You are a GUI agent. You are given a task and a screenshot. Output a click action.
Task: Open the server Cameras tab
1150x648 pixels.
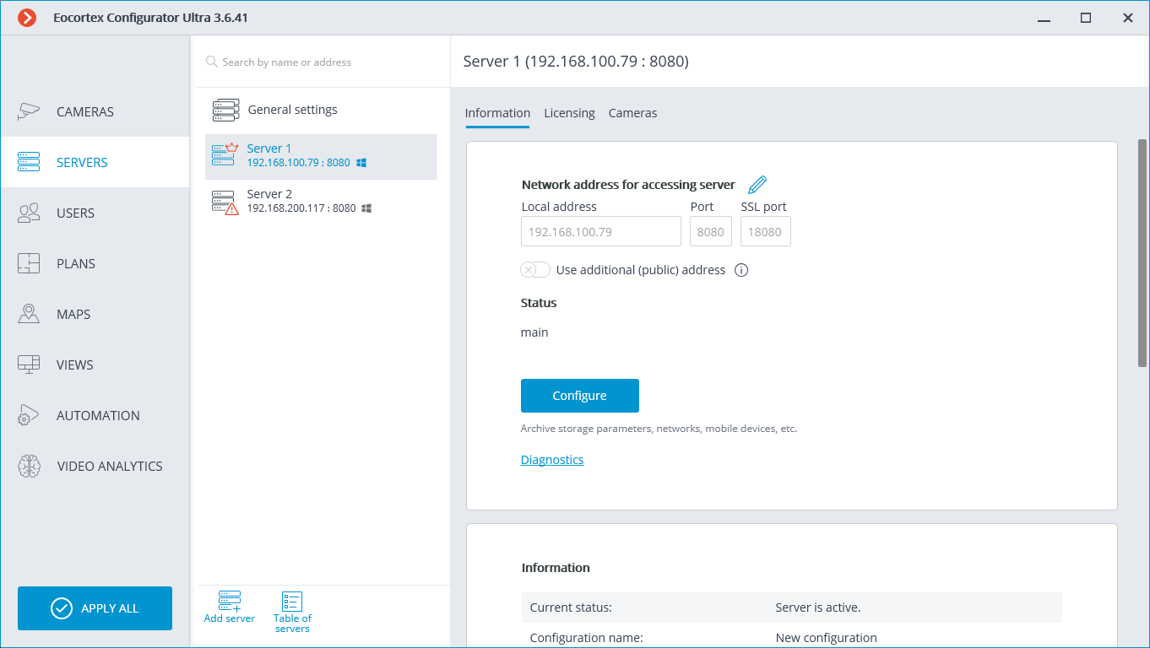[632, 113]
